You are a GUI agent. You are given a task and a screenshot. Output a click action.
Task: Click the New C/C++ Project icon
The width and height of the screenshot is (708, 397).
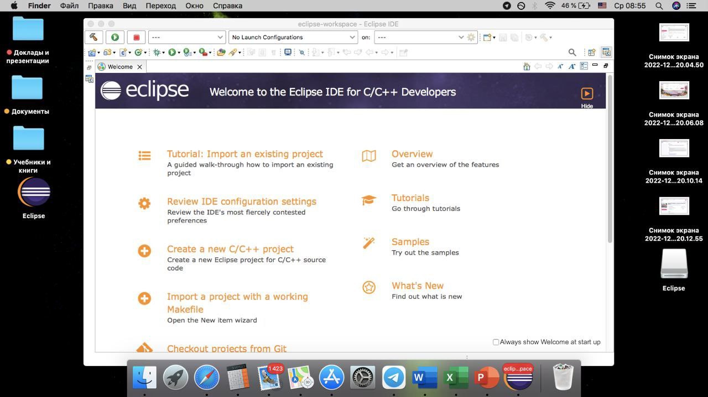coord(92,52)
